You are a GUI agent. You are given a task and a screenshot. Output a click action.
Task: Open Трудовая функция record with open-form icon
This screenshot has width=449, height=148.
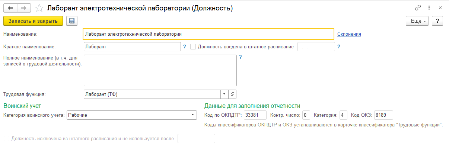pos(232,94)
